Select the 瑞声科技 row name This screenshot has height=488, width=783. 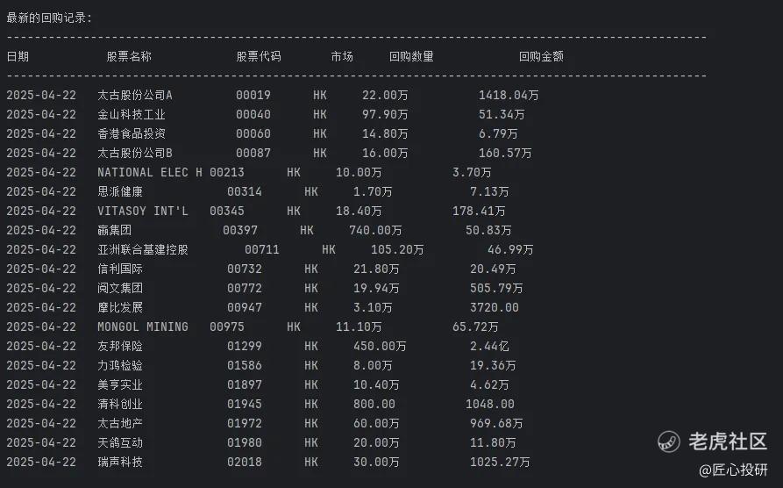120,462
